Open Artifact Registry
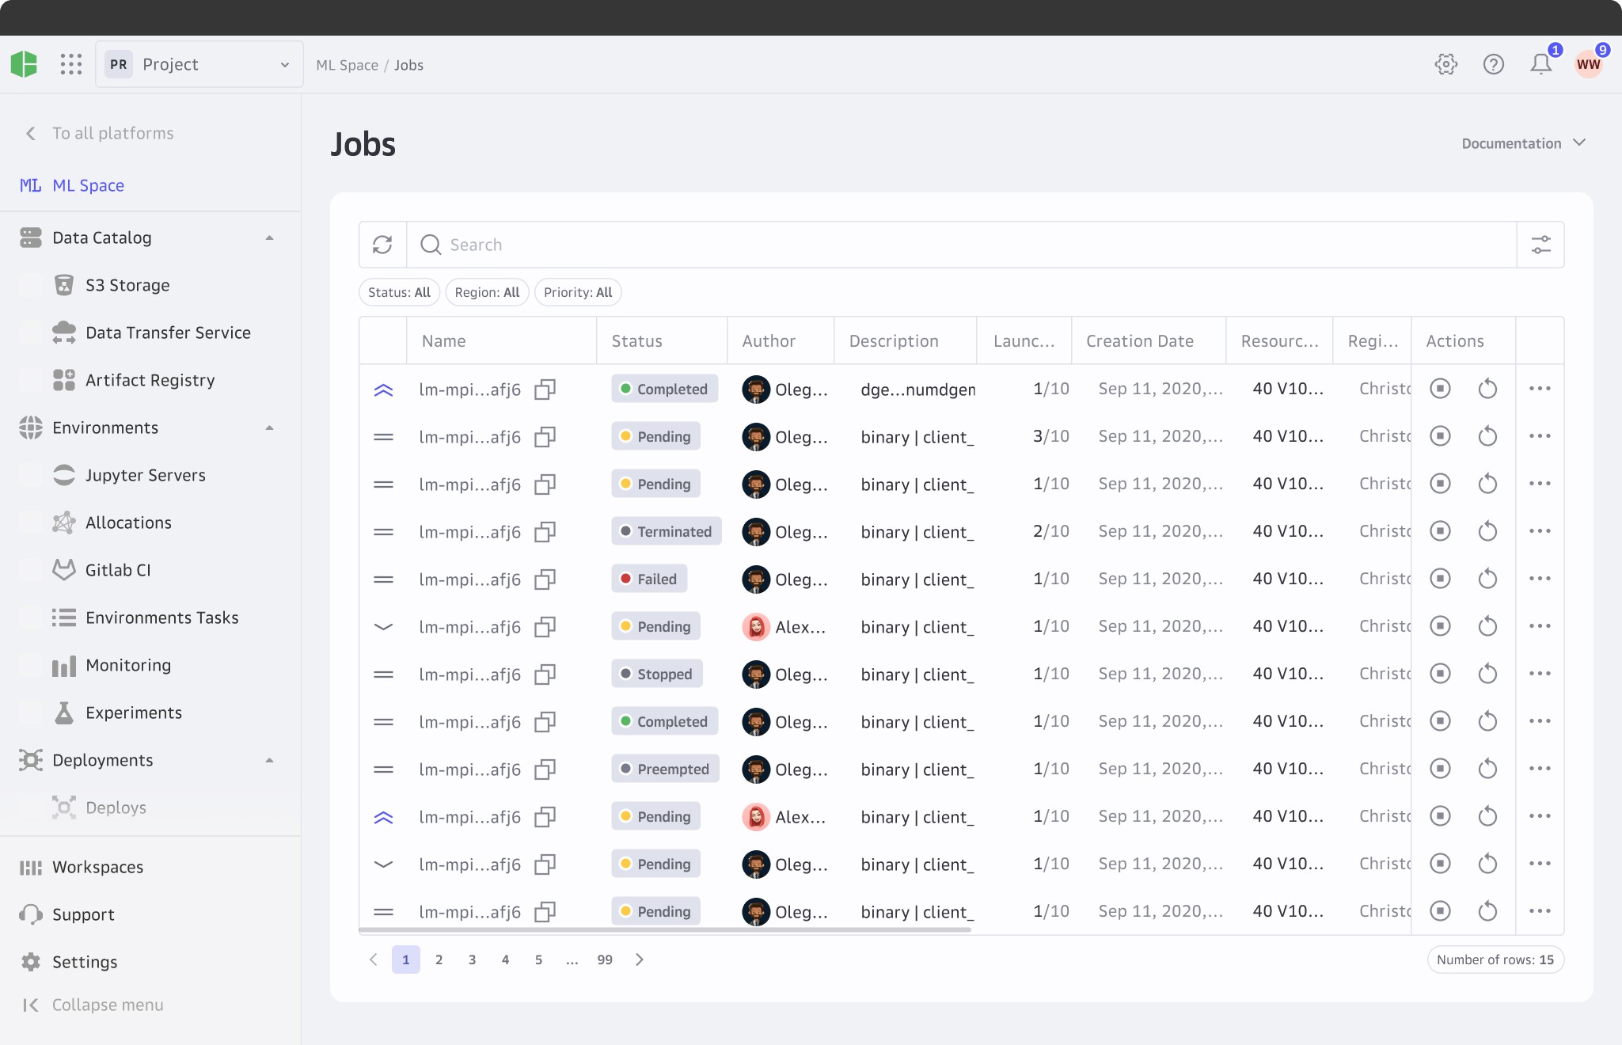Screen dimensions: 1622x1045 coord(150,380)
